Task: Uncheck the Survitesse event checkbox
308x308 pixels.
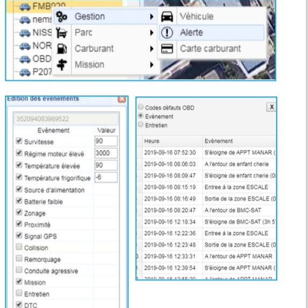Action: tap(19, 141)
